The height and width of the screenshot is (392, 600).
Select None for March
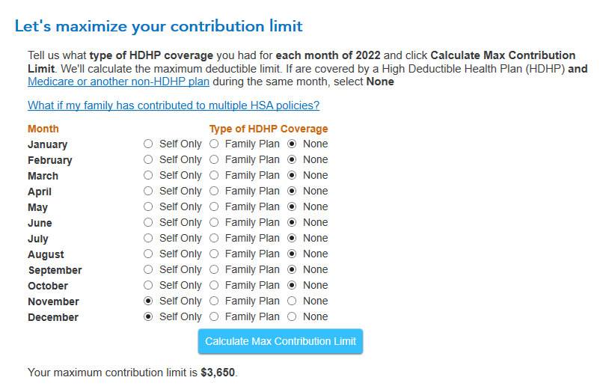(x=292, y=175)
